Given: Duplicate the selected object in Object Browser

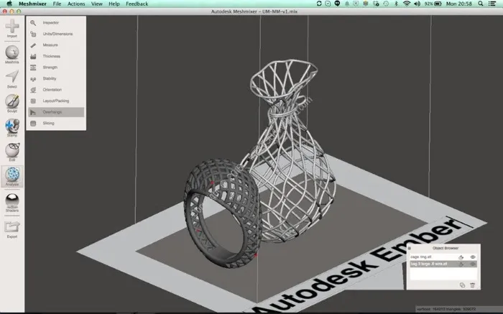Looking at the screenshot, I should (462, 285).
